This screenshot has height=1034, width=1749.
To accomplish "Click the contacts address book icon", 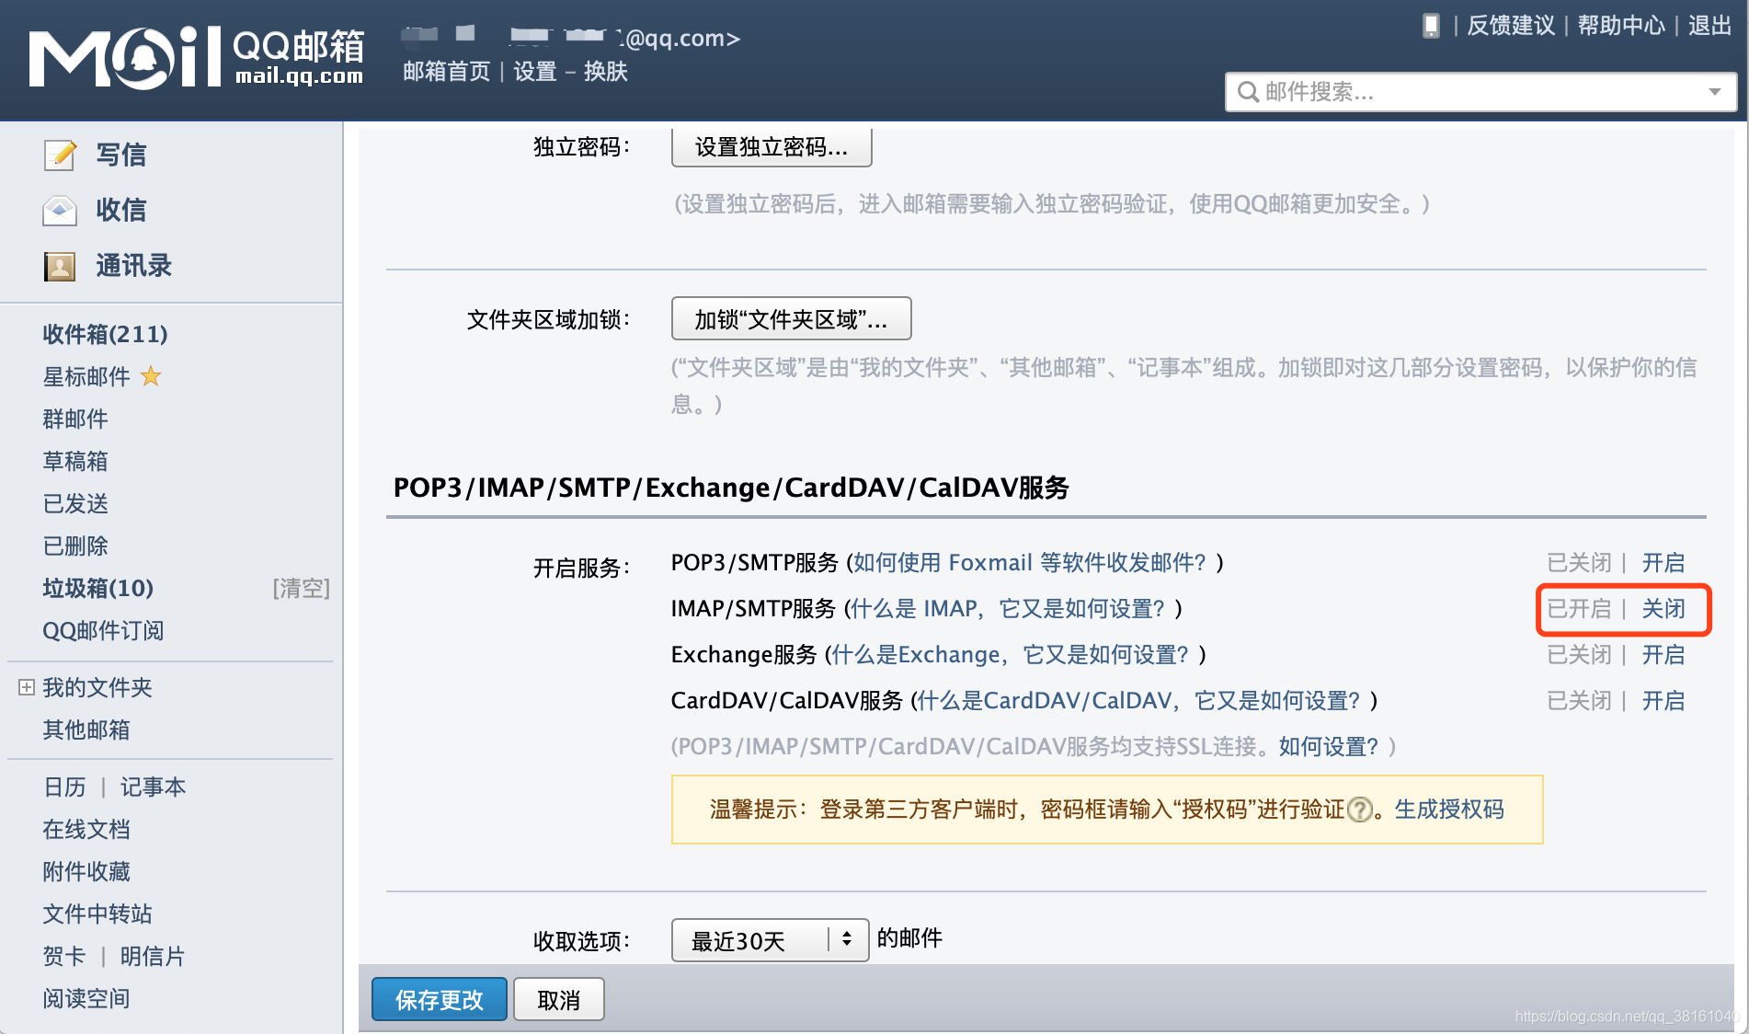I will tap(60, 267).
